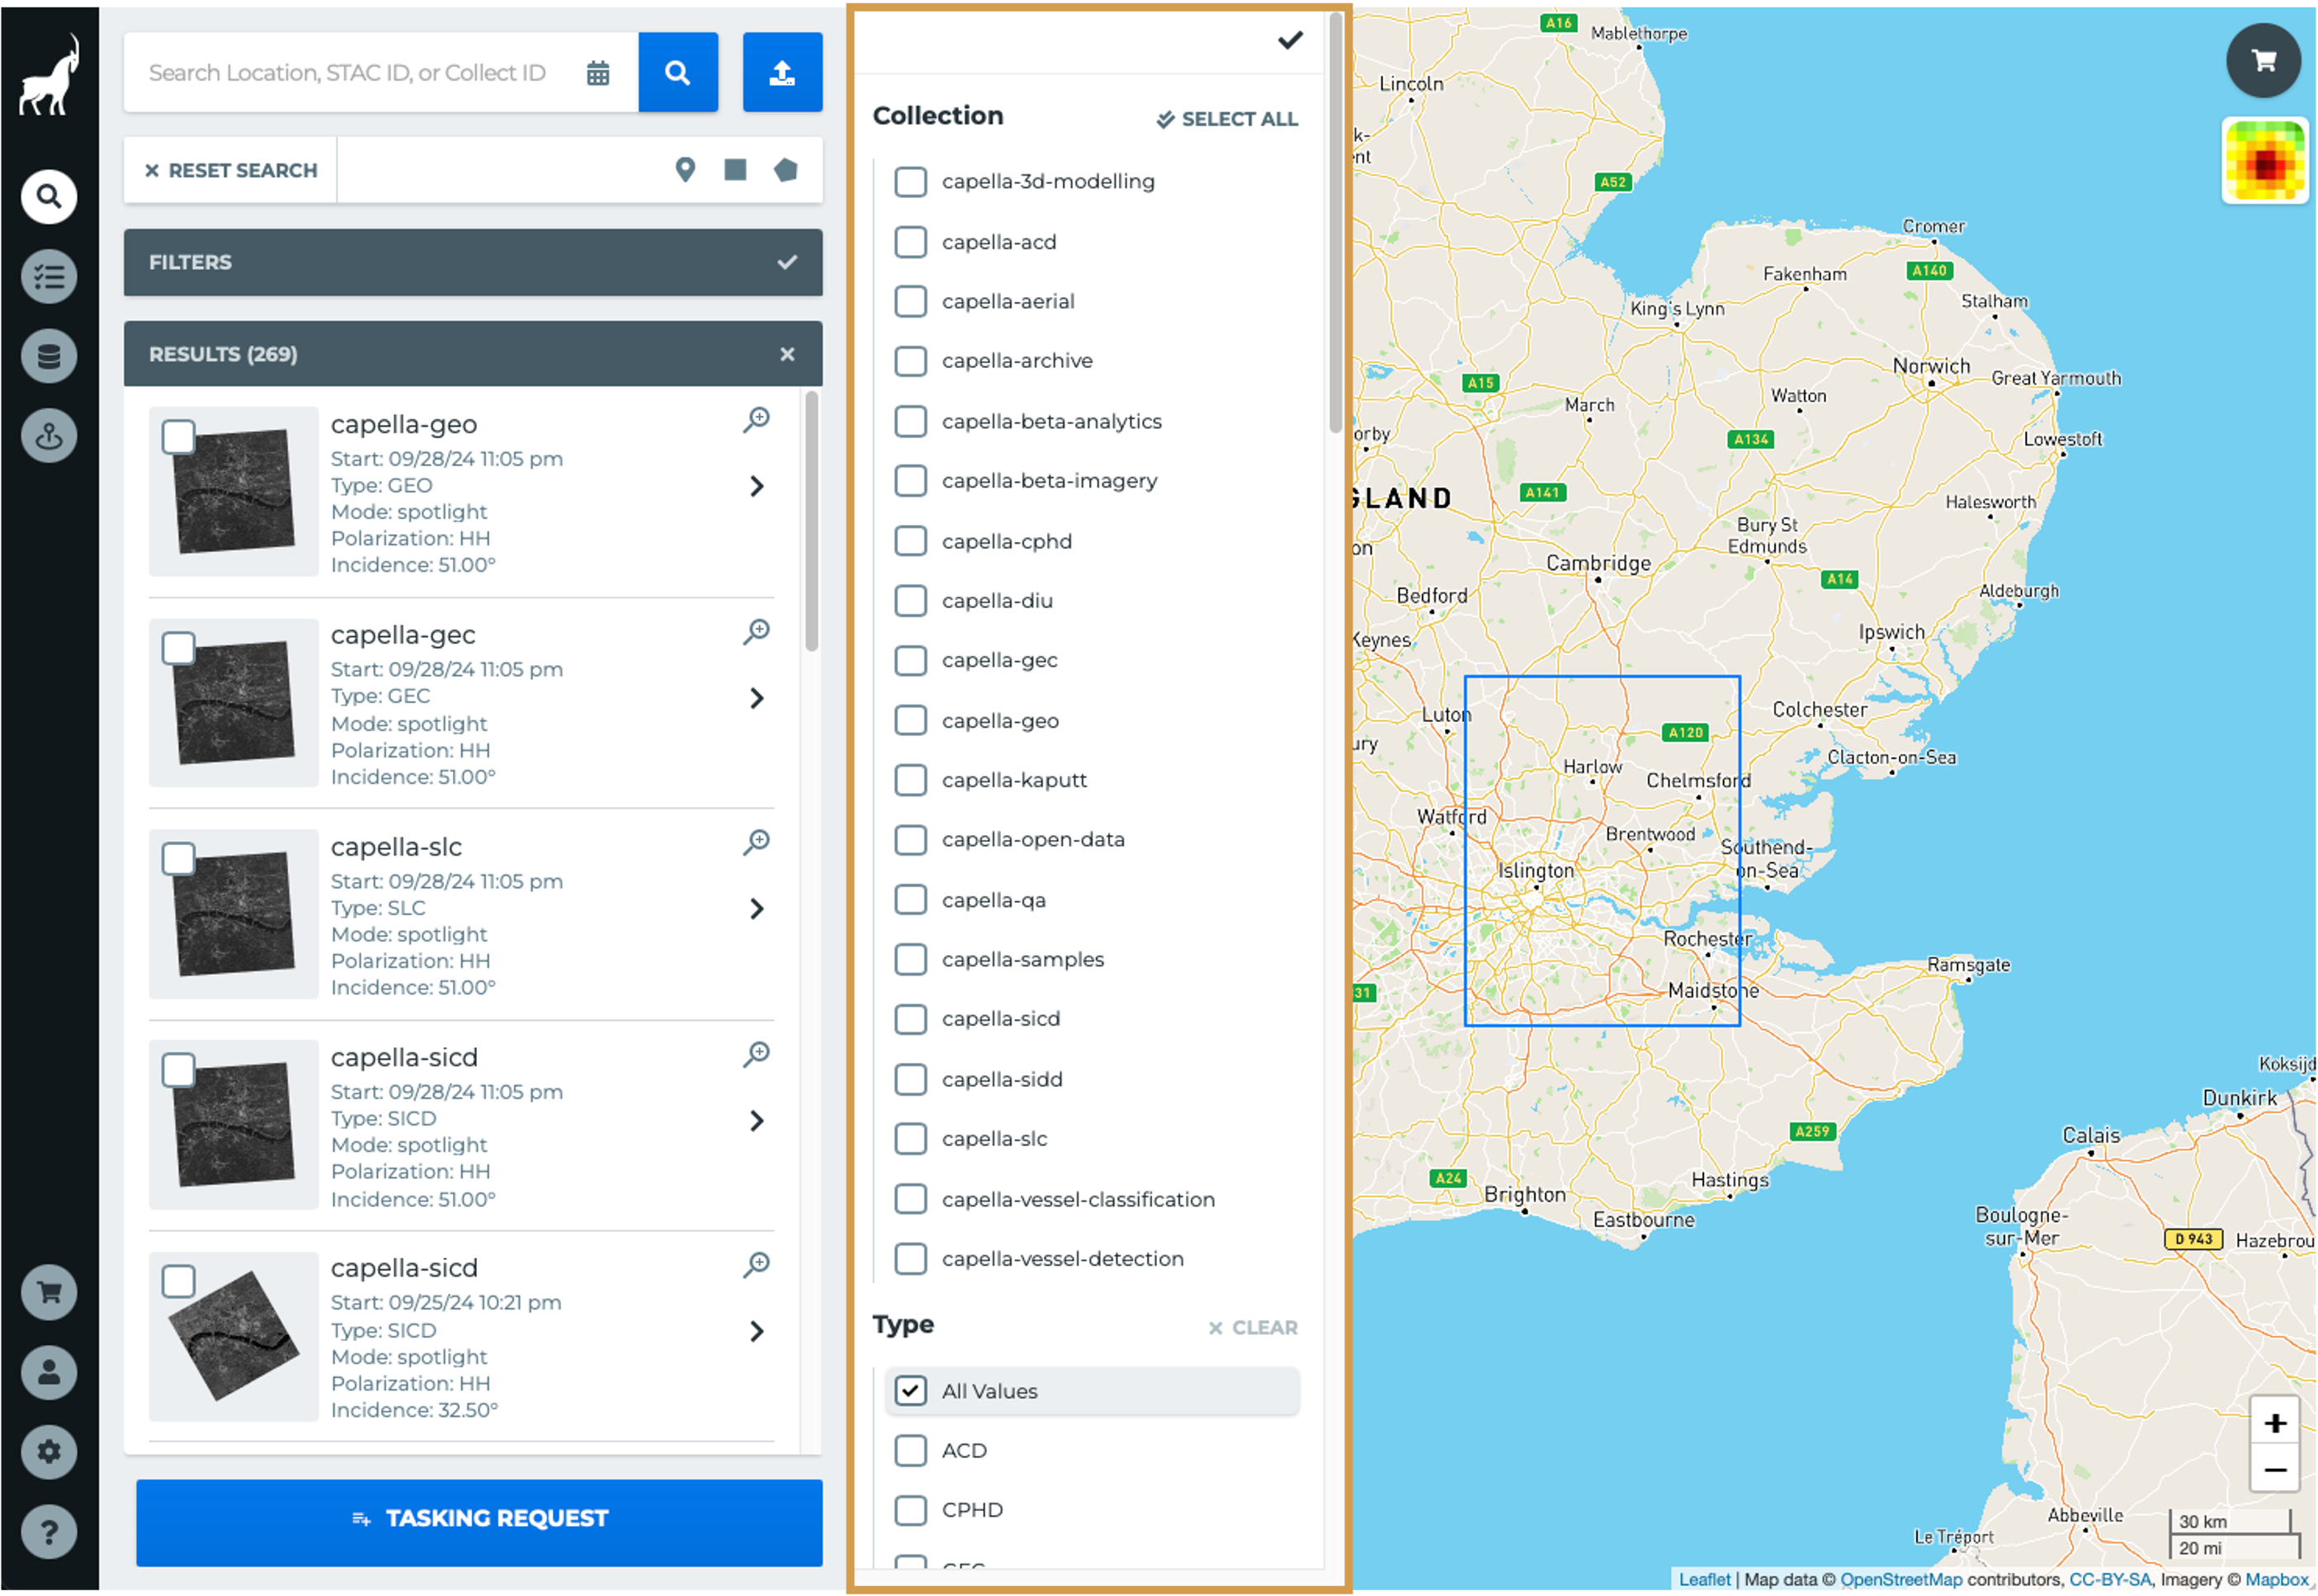Open the user account sidebar icon
Image resolution: width=2318 pixels, height=1596 pixels.
[x=49, y=1373]
